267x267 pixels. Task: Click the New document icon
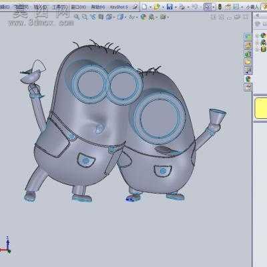click(145, 7)
